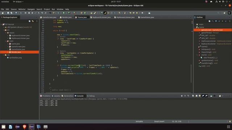The width and height of the screenshot is (232, 130).
Task: Toggle Show Console on standard output change
Action: 203,96
